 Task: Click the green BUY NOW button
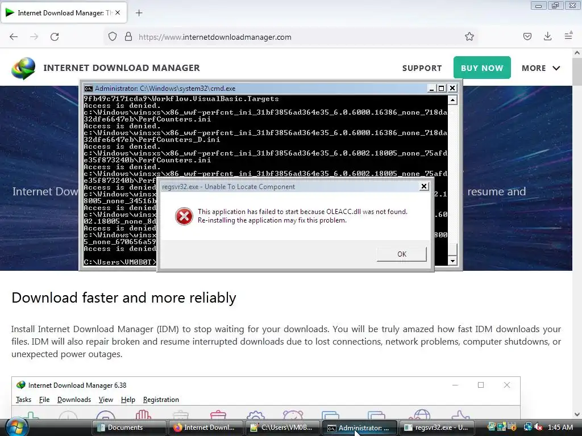tap(482, 68)
